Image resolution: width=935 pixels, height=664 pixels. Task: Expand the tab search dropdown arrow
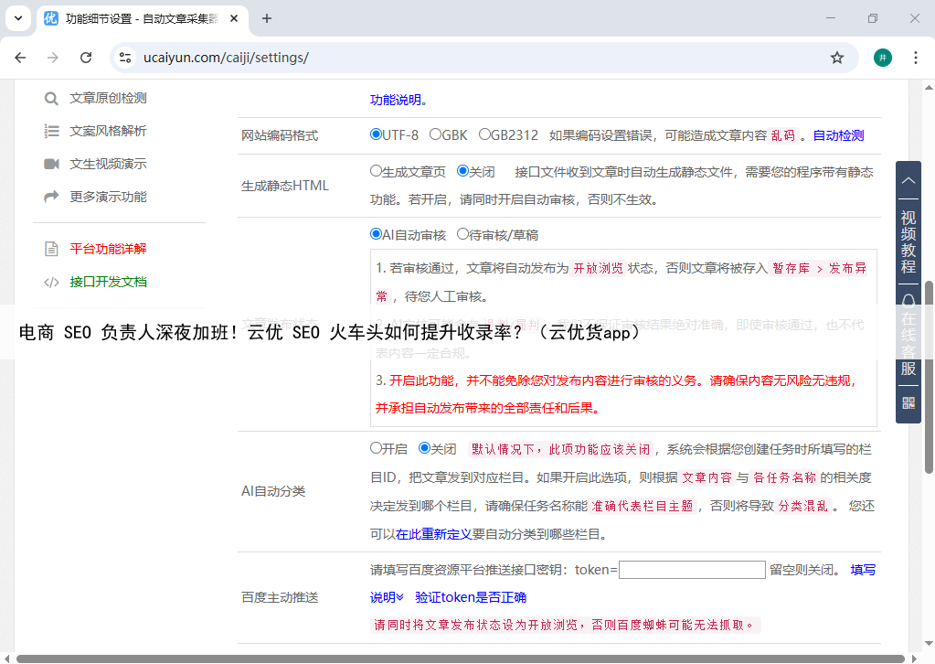tap(18, 18)
